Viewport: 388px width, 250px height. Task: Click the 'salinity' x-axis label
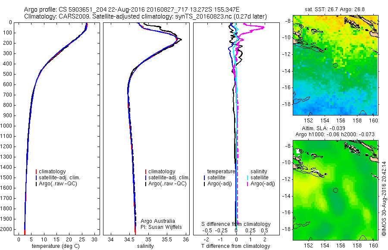[146, 246]
